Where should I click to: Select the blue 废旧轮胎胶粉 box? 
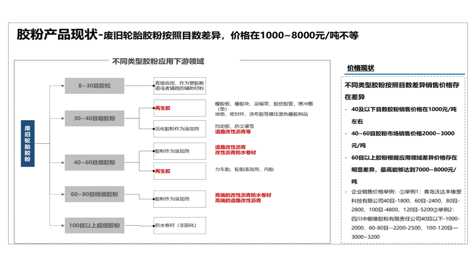pyautogui.click(x=28, y=144)
